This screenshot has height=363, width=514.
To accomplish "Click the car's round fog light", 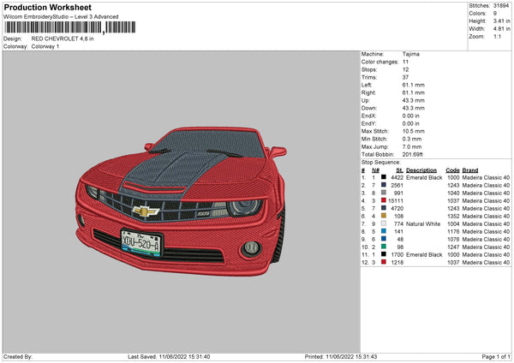I will tap(251, 247).
